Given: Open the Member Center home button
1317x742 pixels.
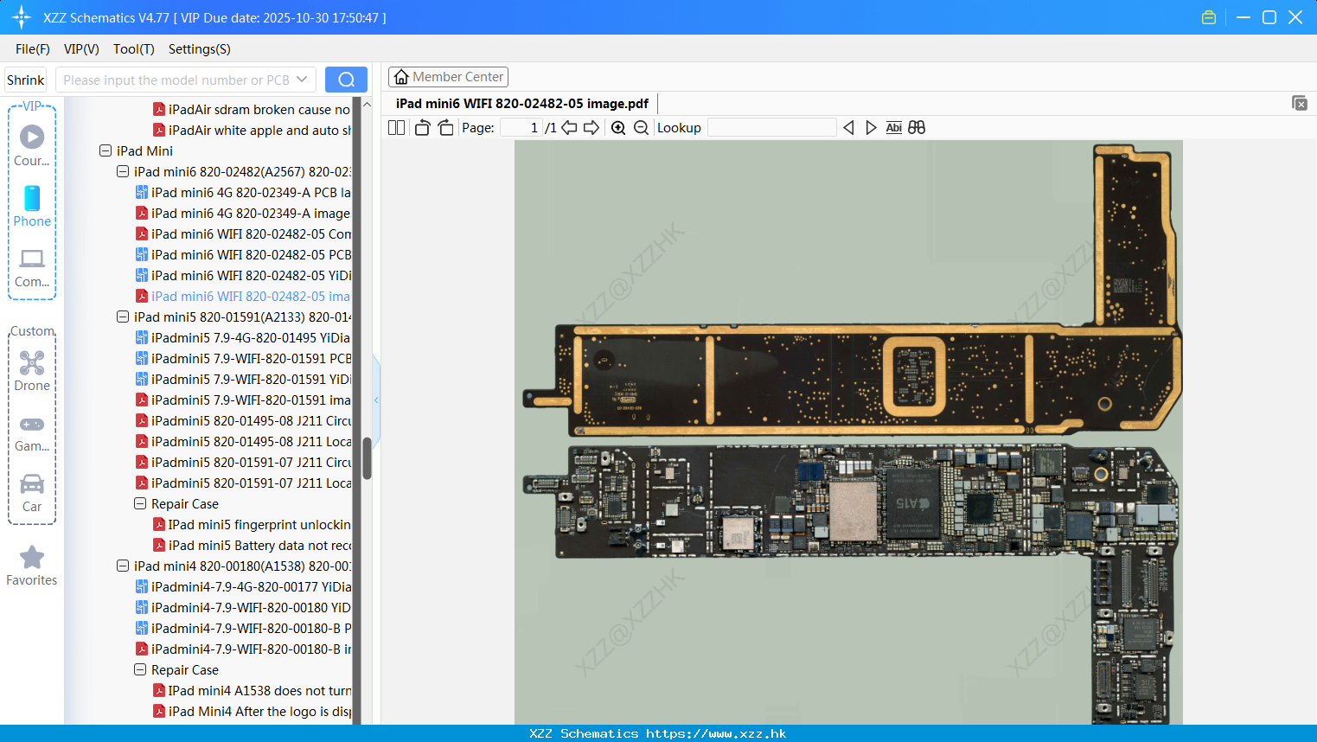Looking at the screenshot, I should 448,77.
